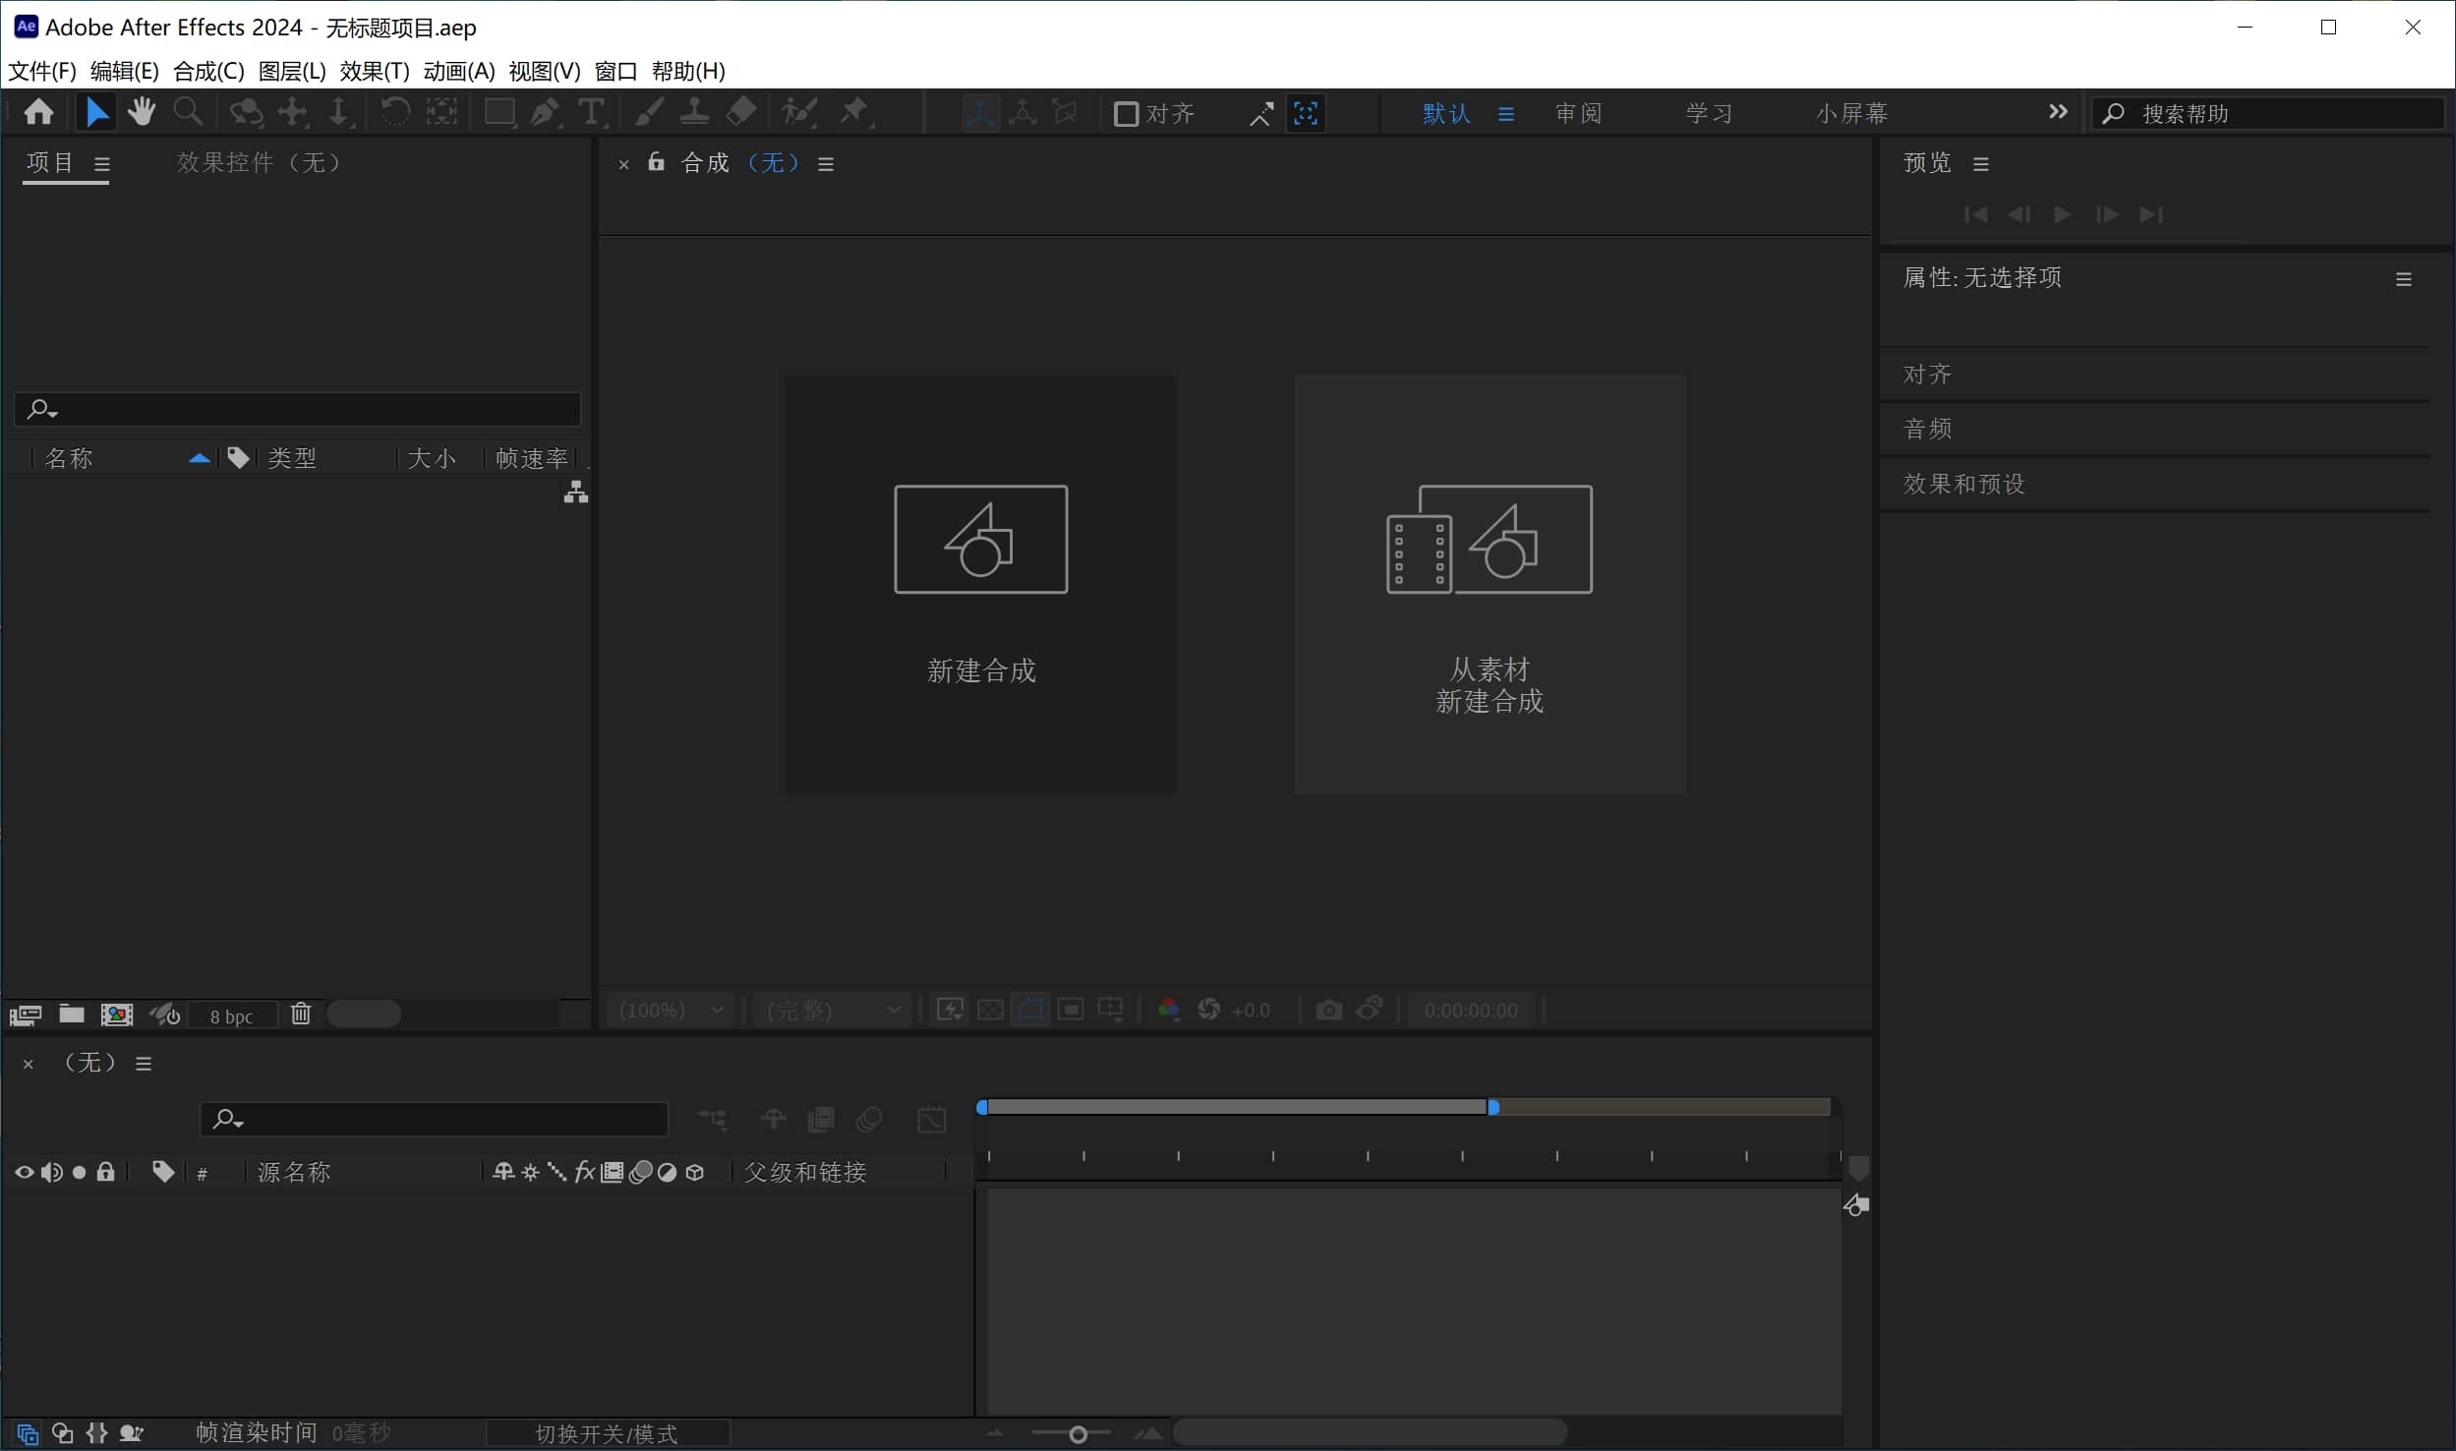Viewport: 2456px width, 1451px height.
Task: Open the Home screen tool
Action: coord(38,112)
